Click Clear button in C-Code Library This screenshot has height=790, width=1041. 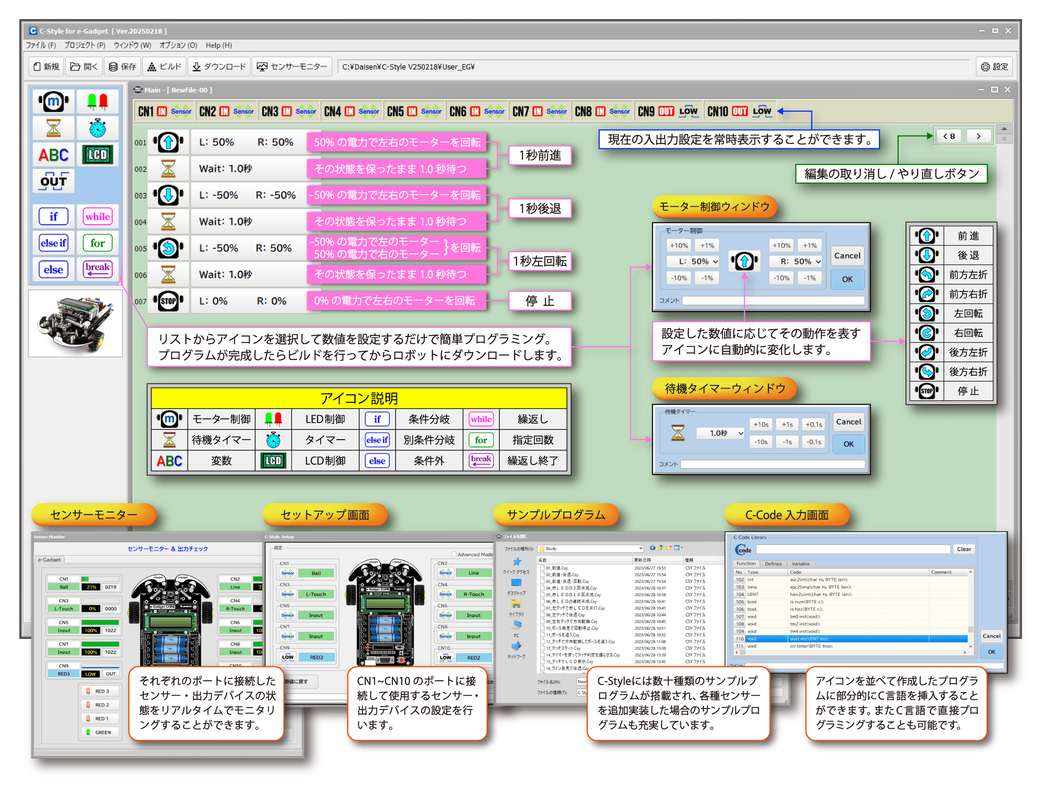tap(964, 549)
